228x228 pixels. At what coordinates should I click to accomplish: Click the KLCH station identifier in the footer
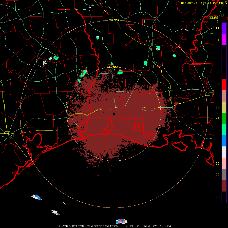click(x=130, y=226)
